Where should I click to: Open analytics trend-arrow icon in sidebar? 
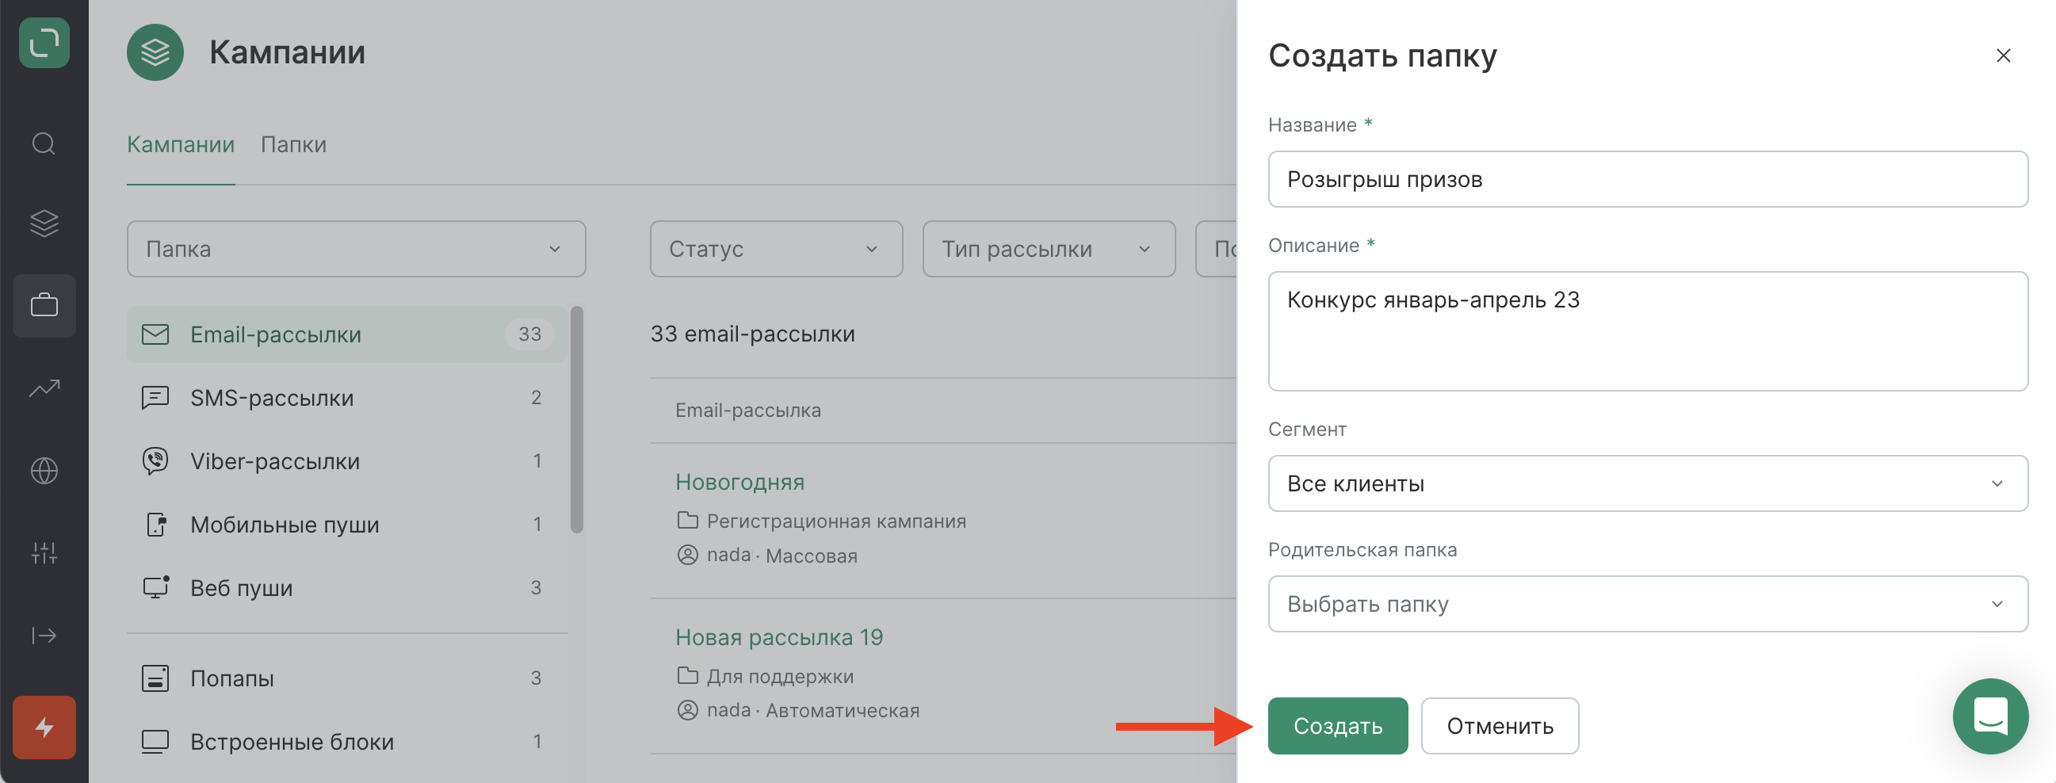(44, 388)
